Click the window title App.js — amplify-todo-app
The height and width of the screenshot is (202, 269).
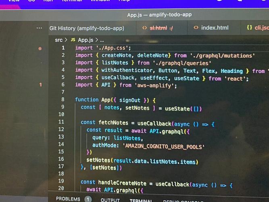pos(159,15)
